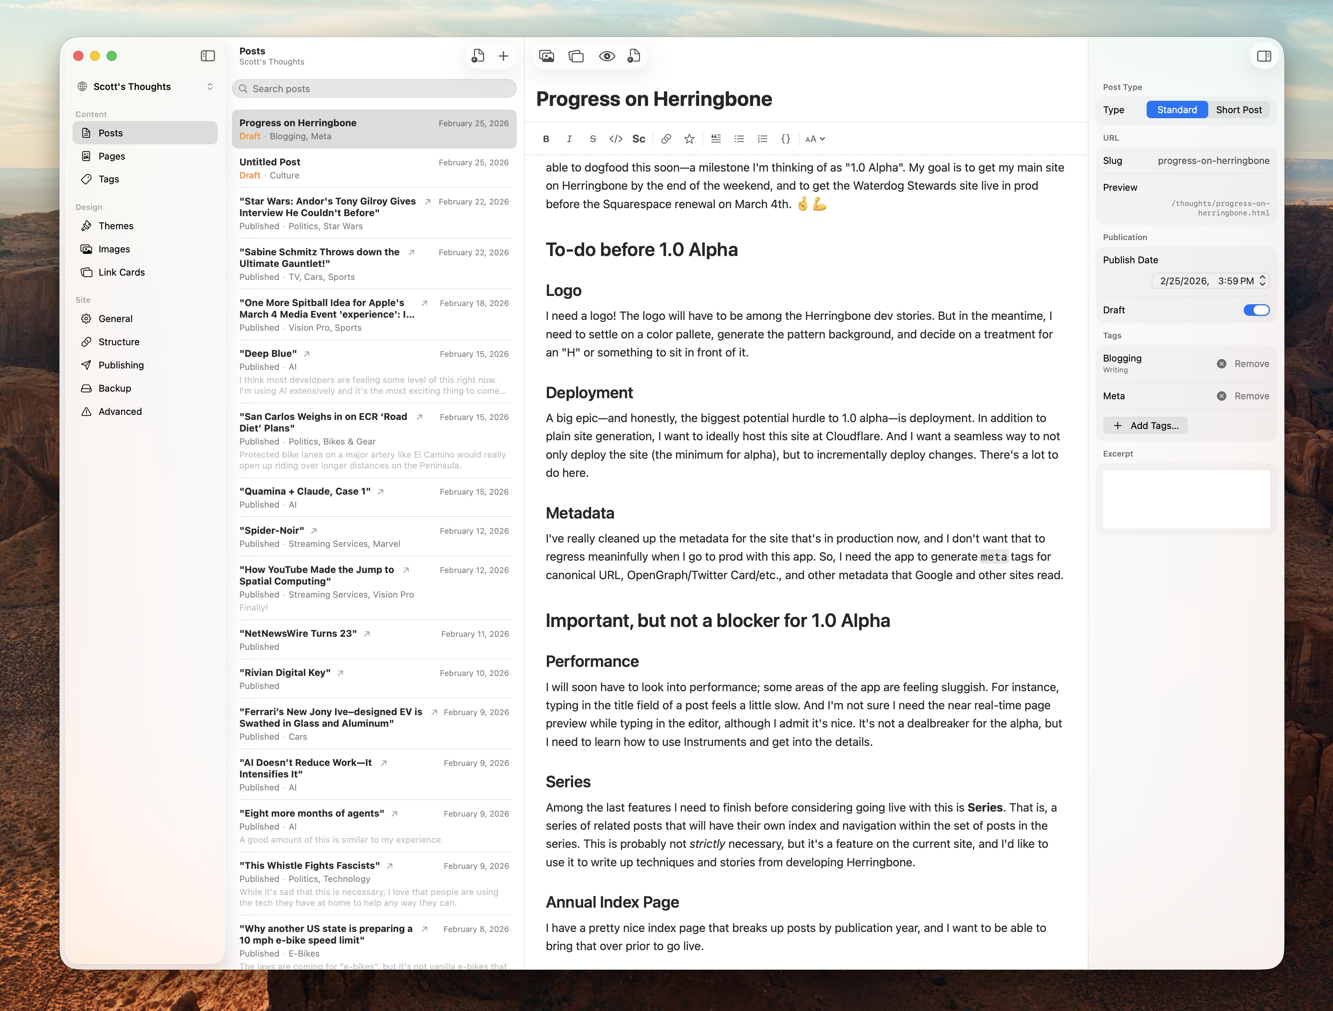
Task: Insert a link with the chain icon
Action: click(x=665, y=139)
